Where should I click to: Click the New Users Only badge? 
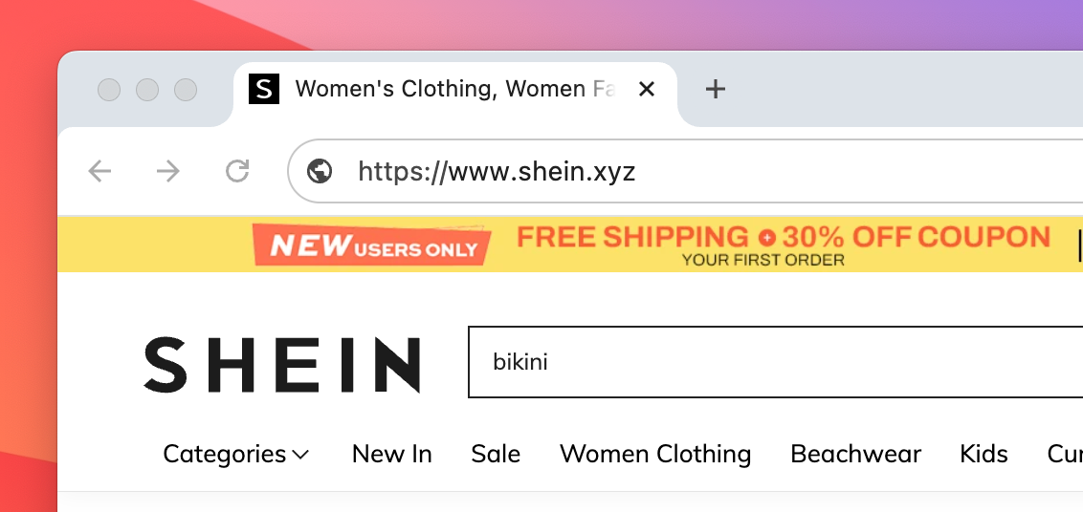(x=373, y=246)
